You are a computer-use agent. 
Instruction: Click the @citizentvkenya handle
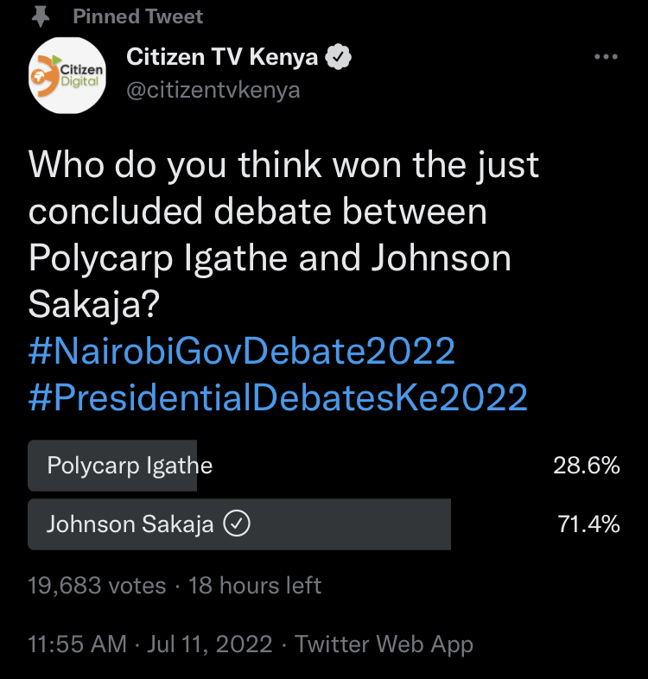213,90
